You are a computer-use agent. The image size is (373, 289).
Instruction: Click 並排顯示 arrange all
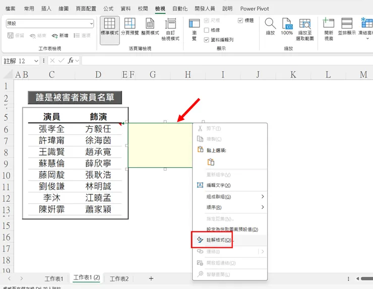347,27
